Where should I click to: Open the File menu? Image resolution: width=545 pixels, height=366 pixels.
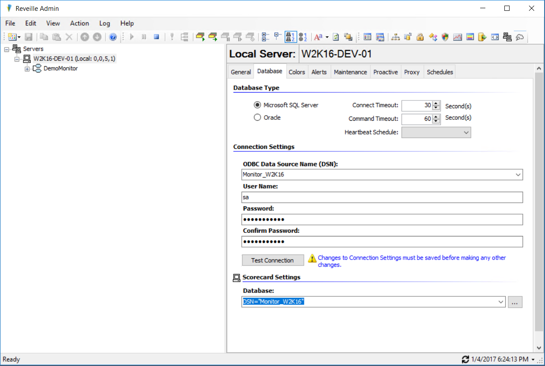[10, 23]
